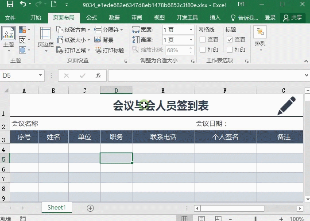Open 分隔符 breaks dropdown
Screen dimensions: 310x221
108,30
